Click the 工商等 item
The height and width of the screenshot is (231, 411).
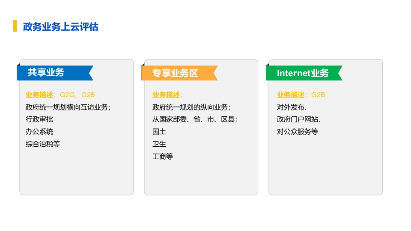163,157
